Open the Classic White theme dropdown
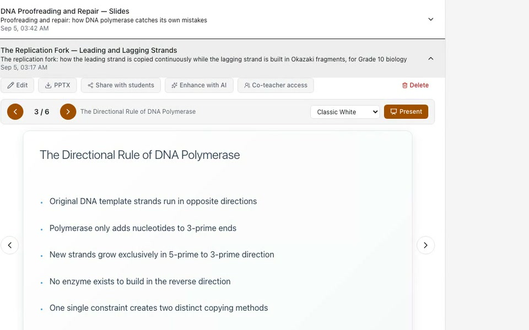This screenshot has width=529, height=330. 345,112
